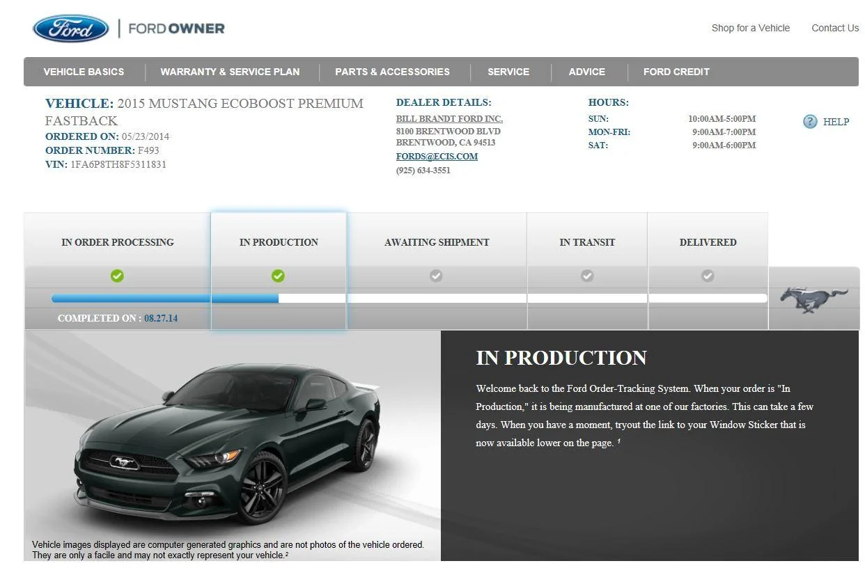Click the 8100 Brentwood Blvd address line
Viewport: 865px width, 568px height.
[449, 131]
